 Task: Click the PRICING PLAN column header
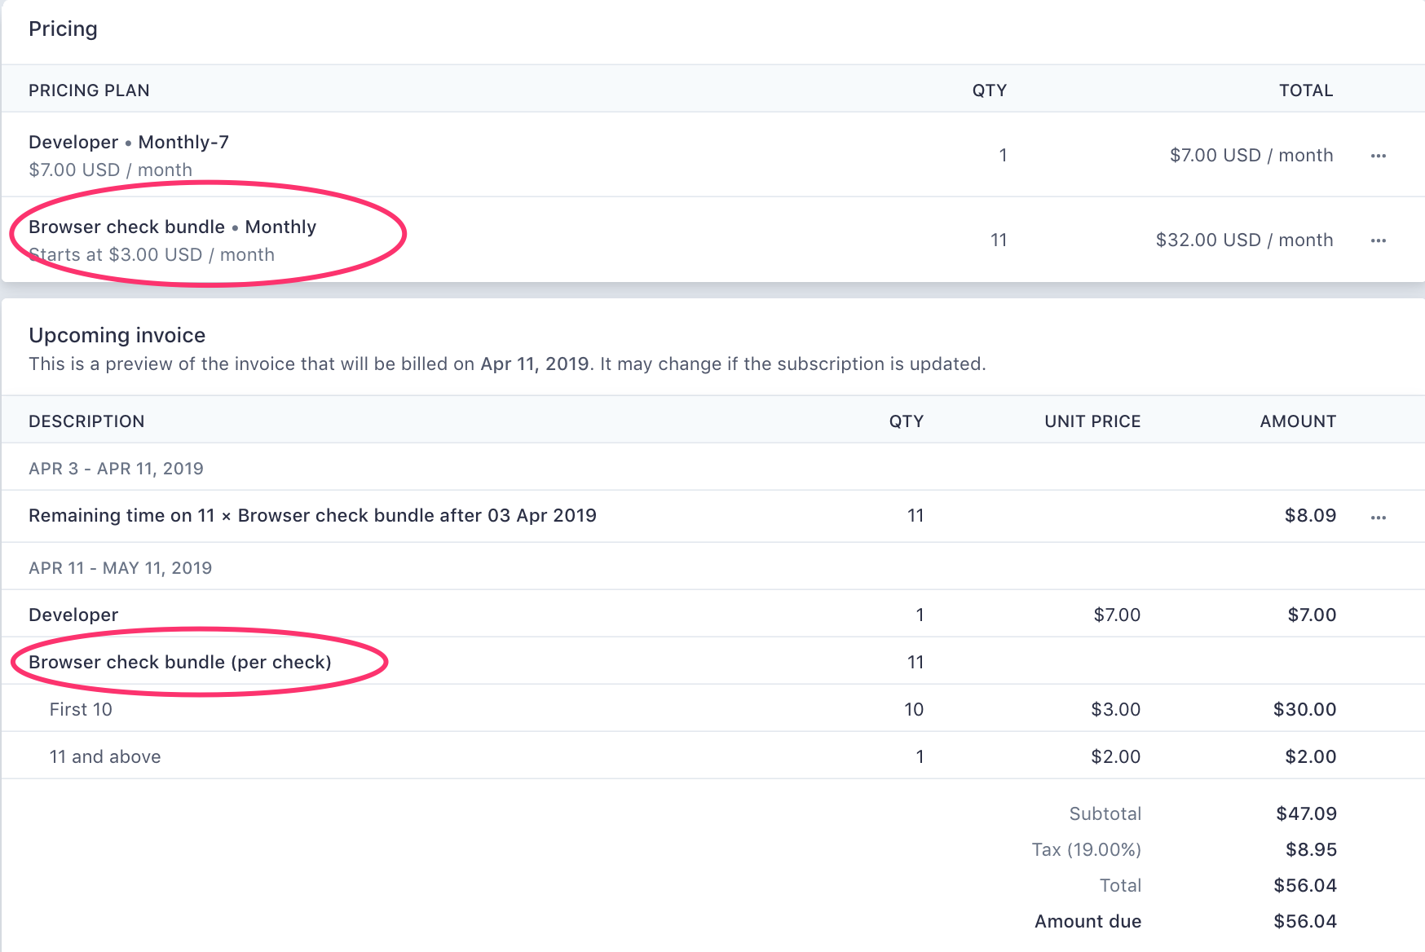(x=89, y=90)
